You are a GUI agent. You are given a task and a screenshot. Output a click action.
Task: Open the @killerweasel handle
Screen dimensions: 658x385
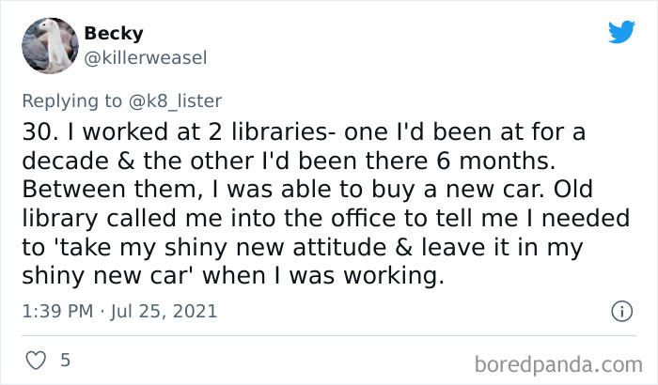146,58
